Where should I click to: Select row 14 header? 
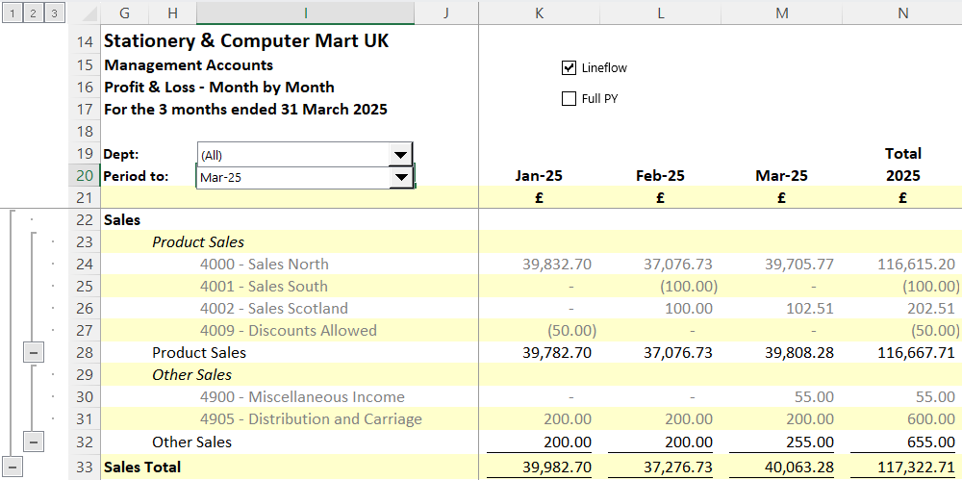tap(84, 41)
